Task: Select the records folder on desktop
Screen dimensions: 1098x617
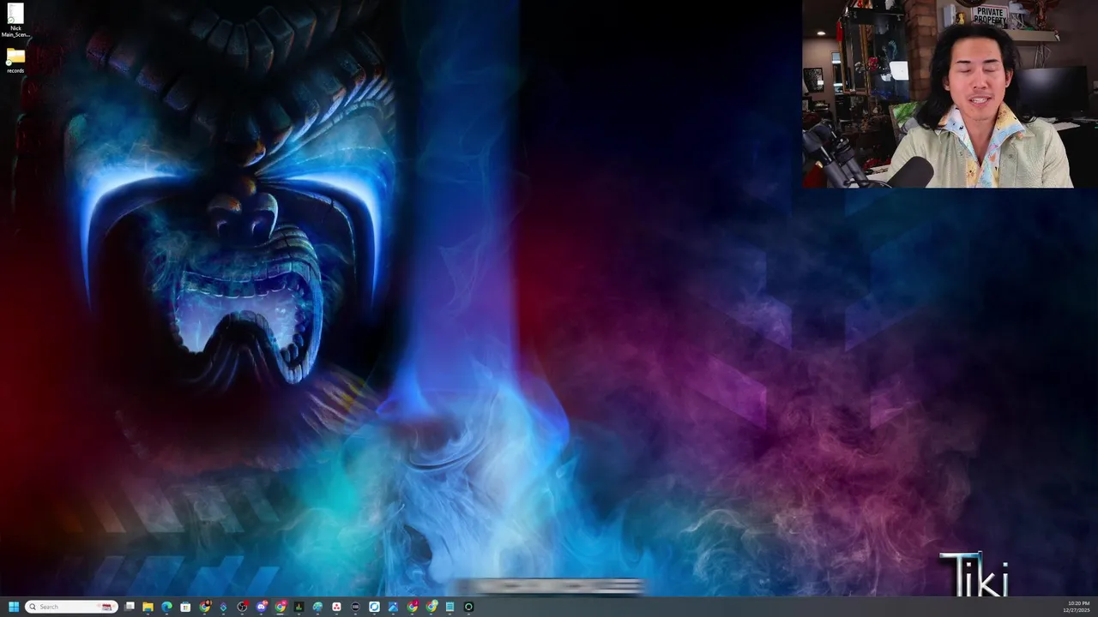Action: point(15,61)
